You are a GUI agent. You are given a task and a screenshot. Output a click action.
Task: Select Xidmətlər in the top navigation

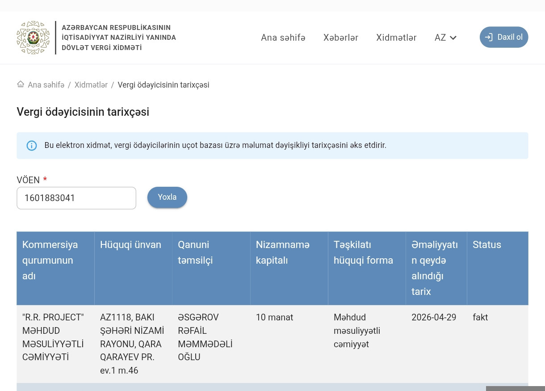coord(396,38)
